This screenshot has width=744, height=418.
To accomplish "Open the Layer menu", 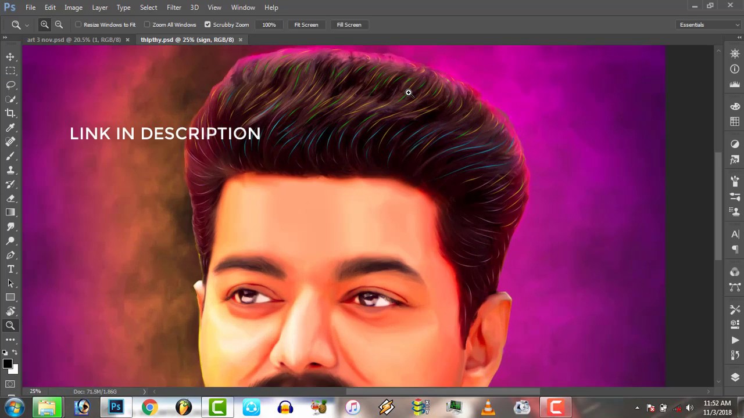I will pos(99,8).
